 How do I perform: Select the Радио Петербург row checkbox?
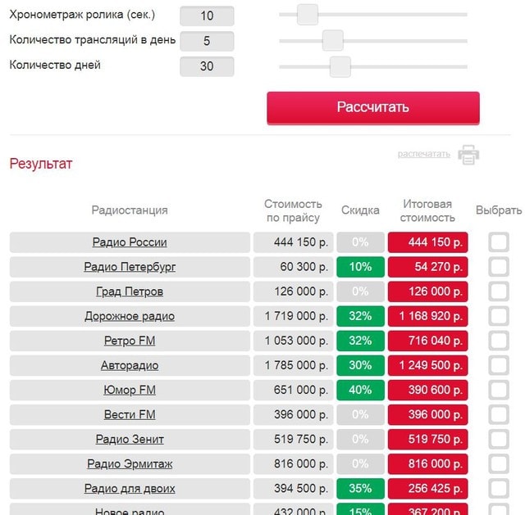pos(499,267)
